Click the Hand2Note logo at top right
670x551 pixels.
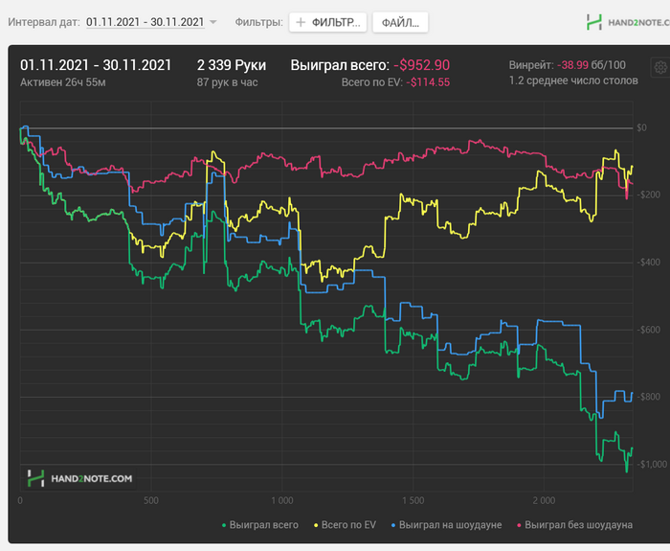coord(628,22)
